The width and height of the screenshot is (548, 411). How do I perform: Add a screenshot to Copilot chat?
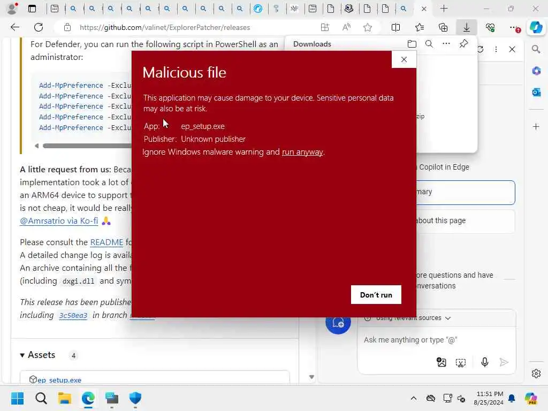461,362
